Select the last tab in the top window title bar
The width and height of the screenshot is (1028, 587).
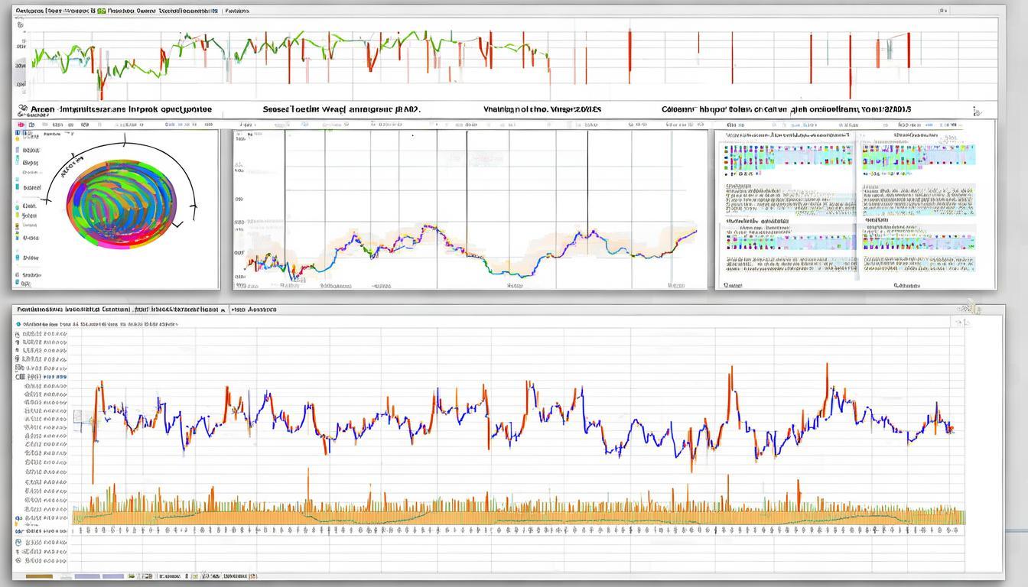click(236, 12)
